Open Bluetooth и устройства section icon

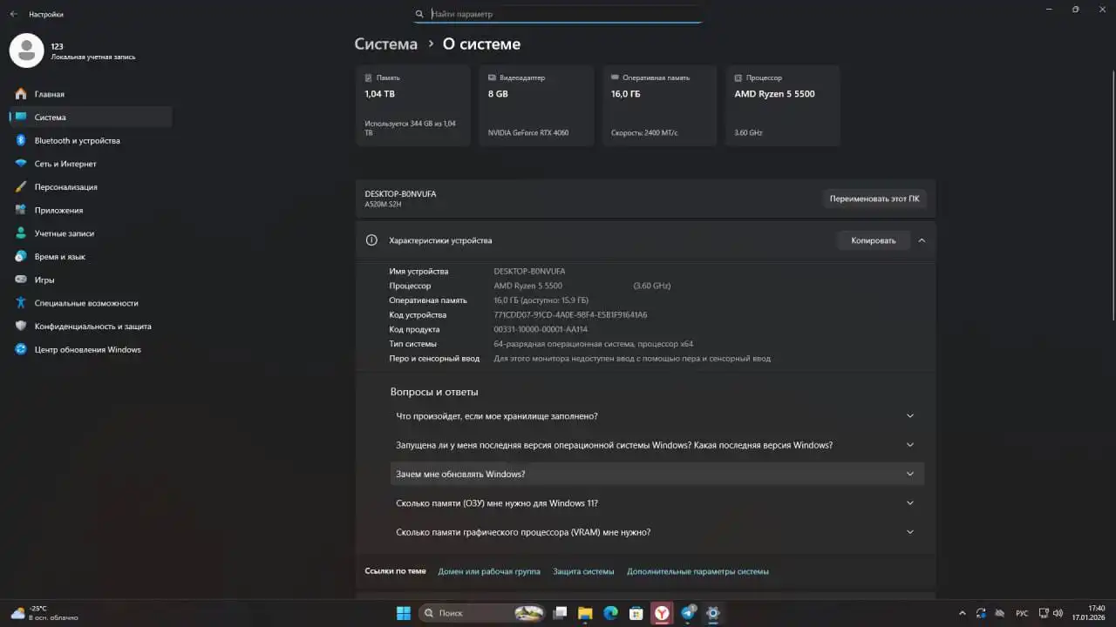19,140
